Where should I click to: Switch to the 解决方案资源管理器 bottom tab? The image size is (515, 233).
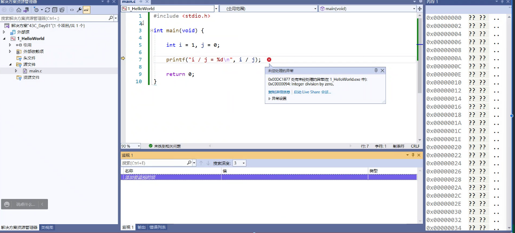pos(19,228)
